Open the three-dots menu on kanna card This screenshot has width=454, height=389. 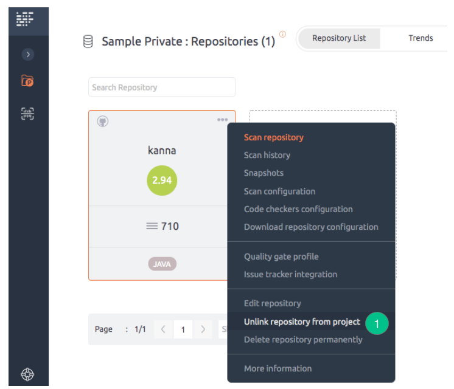pos(222,120)
